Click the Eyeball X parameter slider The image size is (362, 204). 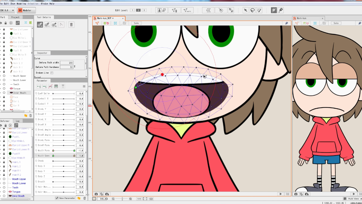64,99
